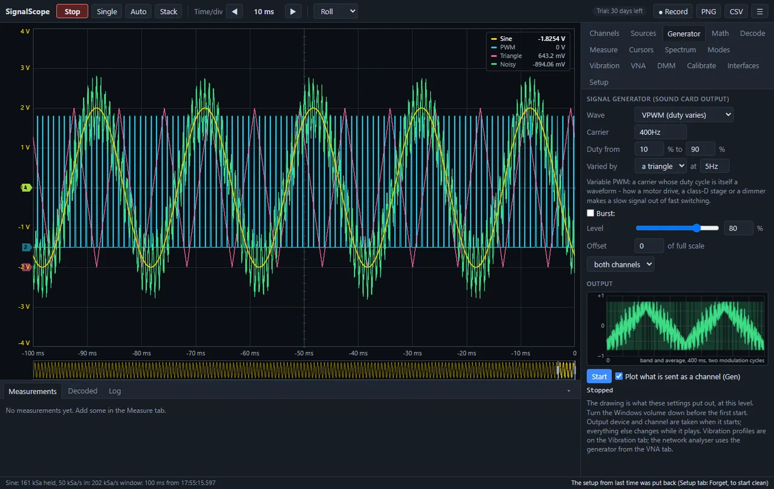Open the Setup tab
The image size is (774, 489).
[x=599, y=82]
